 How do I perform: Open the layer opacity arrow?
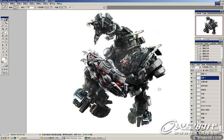click(x=216, y=67)
